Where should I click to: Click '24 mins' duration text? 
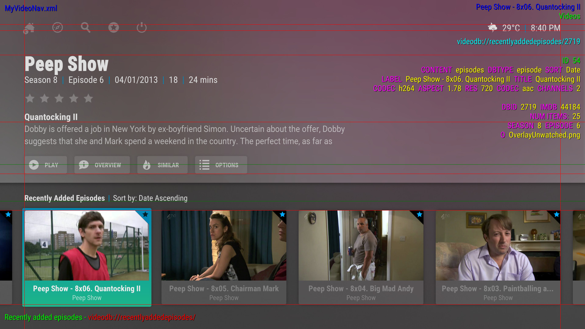[x=203, y=80]
